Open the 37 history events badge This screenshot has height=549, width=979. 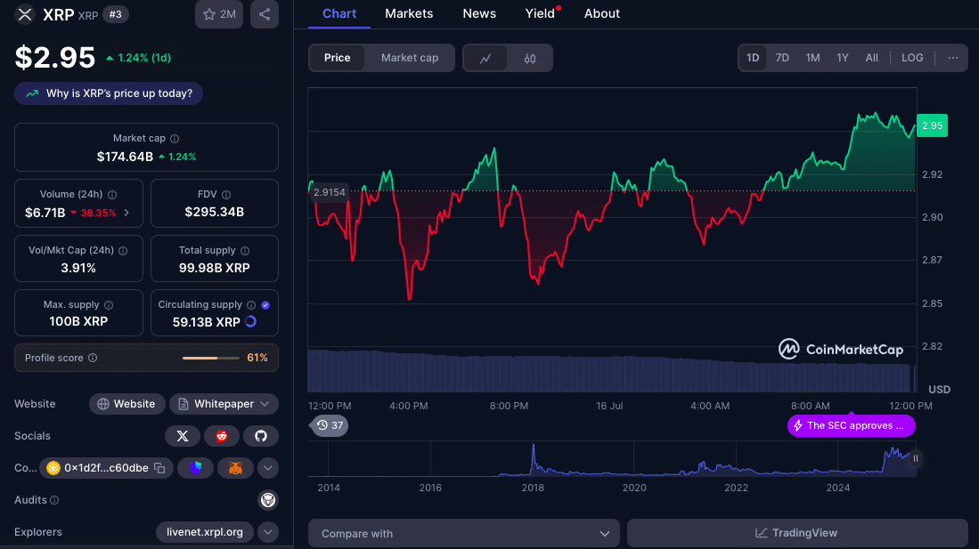330,426
